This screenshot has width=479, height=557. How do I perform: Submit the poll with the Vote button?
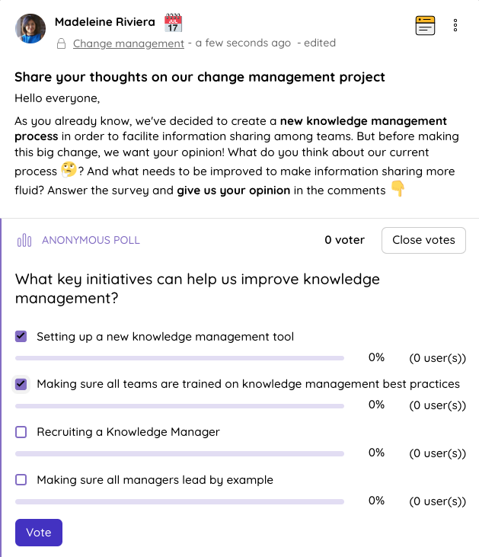(38, 533)
